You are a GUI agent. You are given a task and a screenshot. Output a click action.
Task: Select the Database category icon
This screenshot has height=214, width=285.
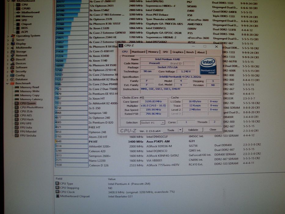pos(12,79)
